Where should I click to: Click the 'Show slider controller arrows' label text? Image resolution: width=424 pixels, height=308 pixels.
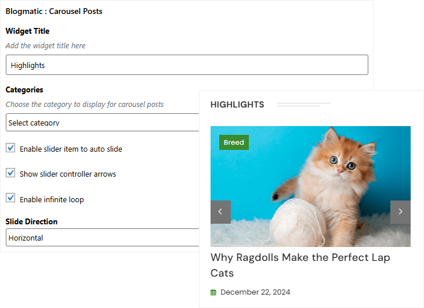tap(68, 174)
